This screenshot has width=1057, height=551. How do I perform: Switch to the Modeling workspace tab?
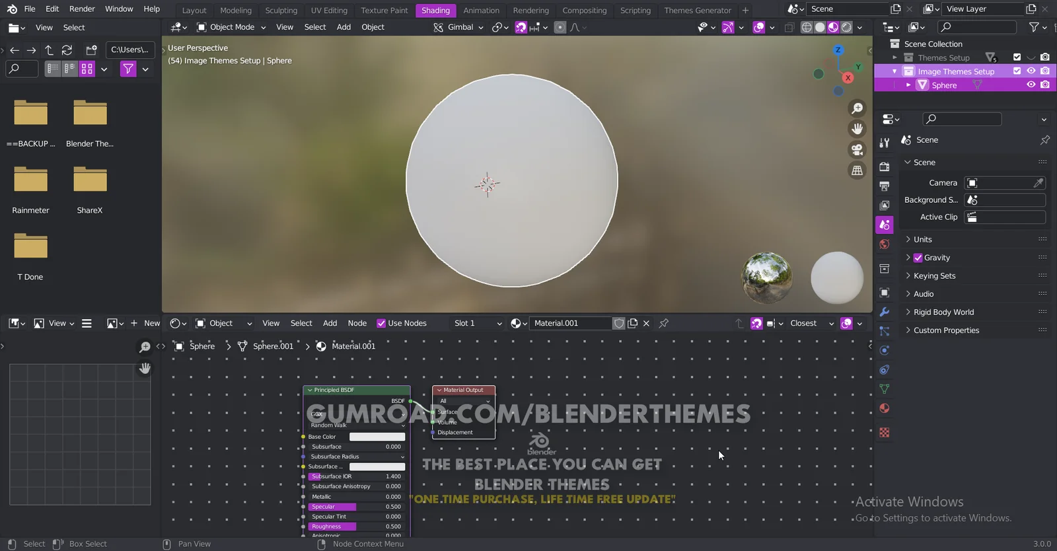[x=236, y=10]
